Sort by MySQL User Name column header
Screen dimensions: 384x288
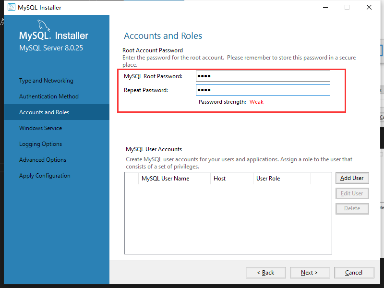(165, 179)
